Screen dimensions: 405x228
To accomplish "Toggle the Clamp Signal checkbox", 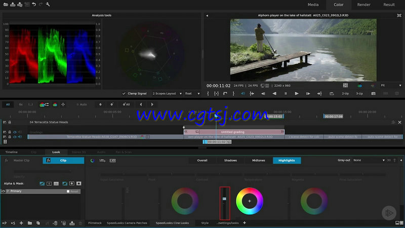I will 124,94.
